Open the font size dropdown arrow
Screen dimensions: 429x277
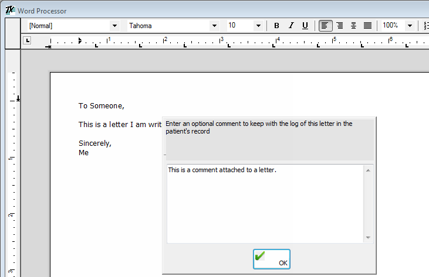(x=258, y=26)
